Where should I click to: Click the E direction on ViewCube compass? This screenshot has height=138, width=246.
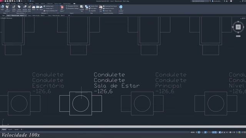[243, 27]
